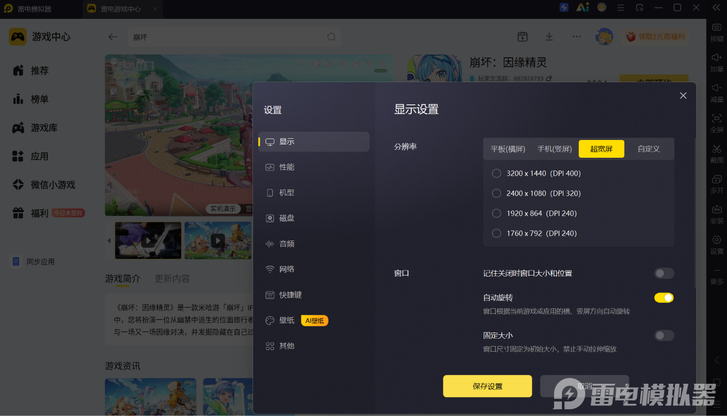Click the blue lightning booster icon in title bar
Viewport: 727px width, 416px height.
click(x=564, y=8)
